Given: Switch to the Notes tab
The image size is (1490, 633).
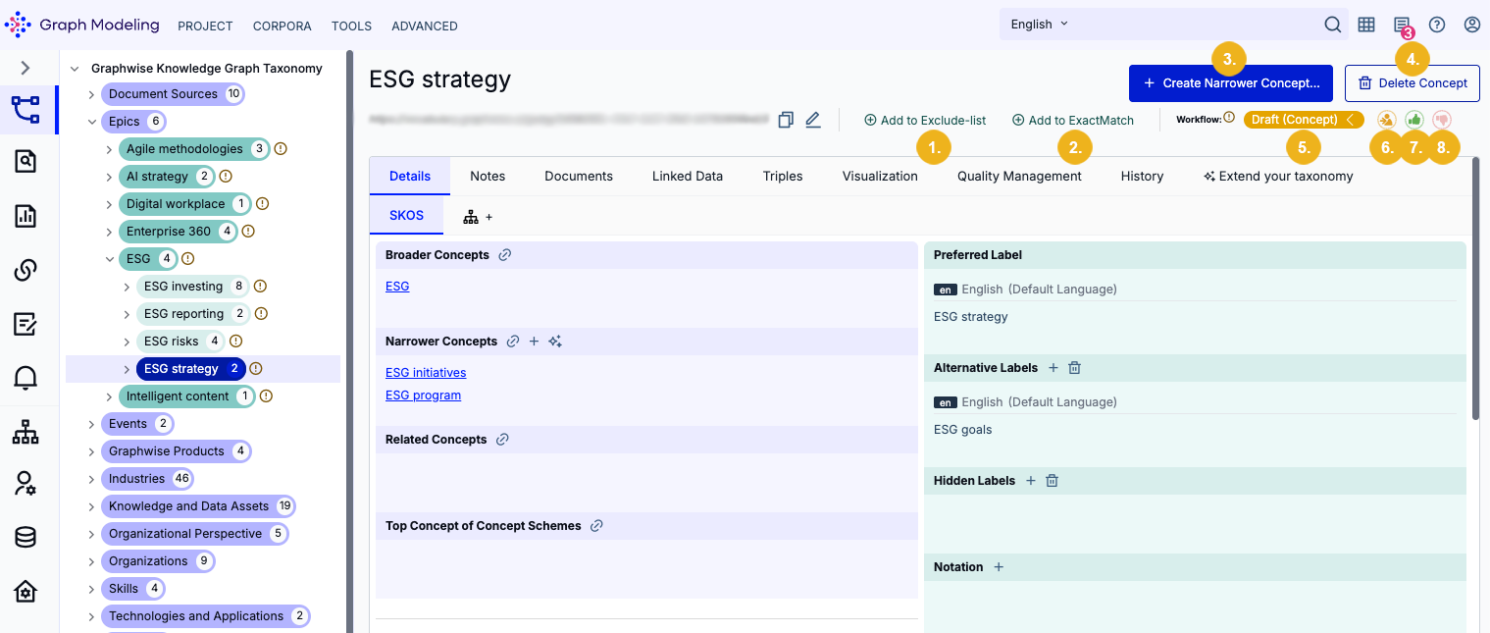Looking at the screenshot, I should (488, 177).
